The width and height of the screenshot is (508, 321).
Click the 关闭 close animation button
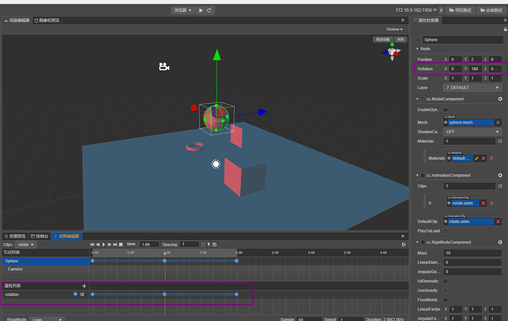click(x=401, y=40)
